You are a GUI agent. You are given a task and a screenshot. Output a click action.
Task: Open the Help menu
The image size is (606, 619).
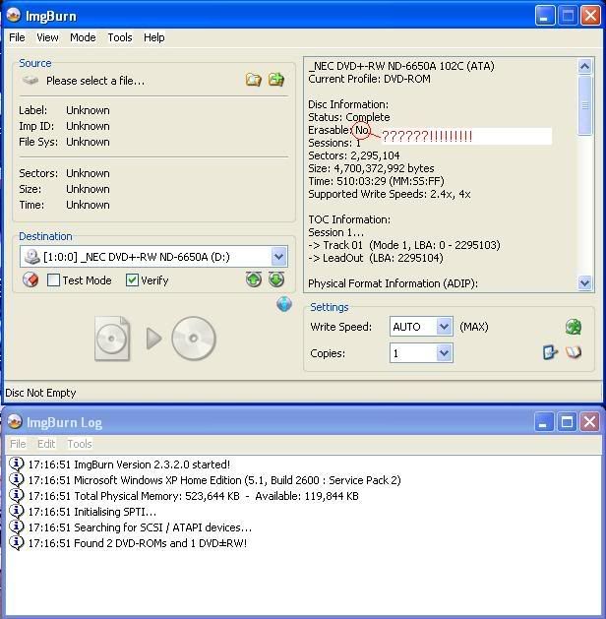(x=153, y=37)
